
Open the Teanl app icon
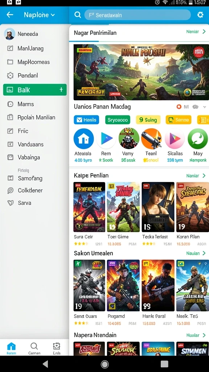coord(151,139)
